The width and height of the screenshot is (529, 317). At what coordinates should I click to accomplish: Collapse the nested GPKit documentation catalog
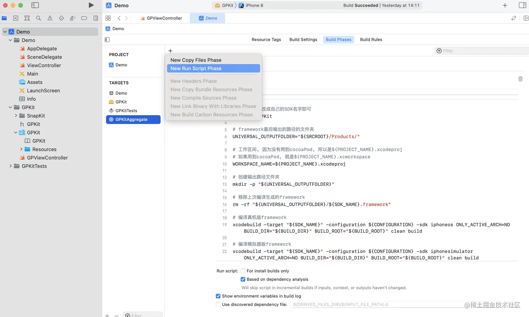click(16, 133)
